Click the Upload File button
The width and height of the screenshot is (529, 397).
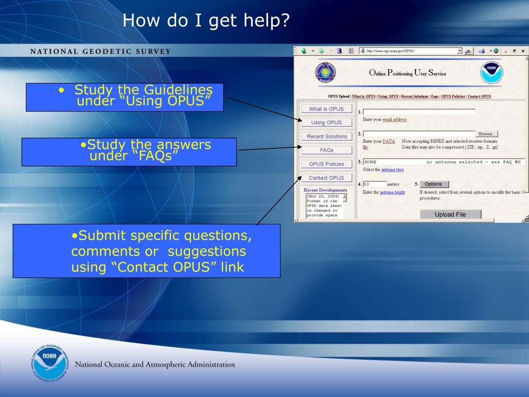pos(450,215)
